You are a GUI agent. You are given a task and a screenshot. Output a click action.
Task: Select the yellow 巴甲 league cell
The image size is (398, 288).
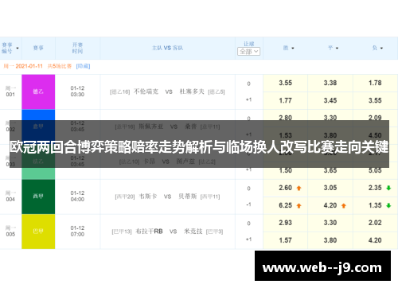point(38,232)
